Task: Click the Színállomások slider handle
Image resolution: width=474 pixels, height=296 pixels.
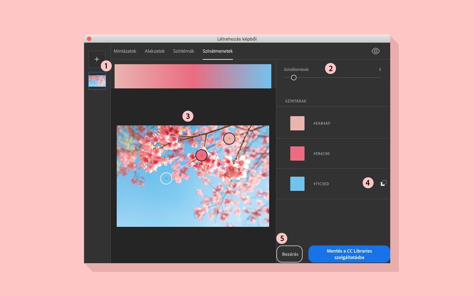Action: coord(293,77)
